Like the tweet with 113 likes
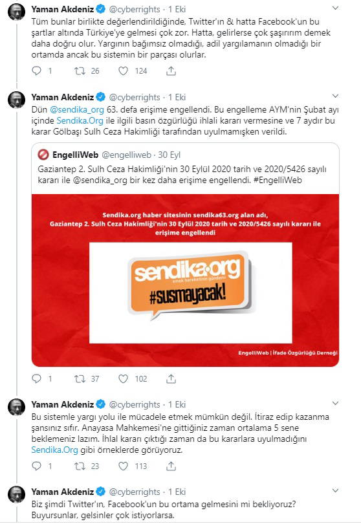Viewport: 361px width, 524px height. pyautogui.click(x=124, y=466)
